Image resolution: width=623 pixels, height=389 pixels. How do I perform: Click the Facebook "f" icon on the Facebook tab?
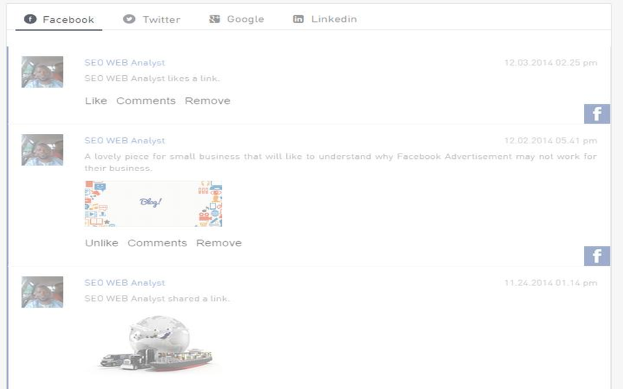click(x=30, y=19)
